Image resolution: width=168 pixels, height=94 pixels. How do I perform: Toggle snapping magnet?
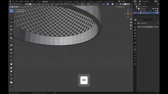click(82, 4)
